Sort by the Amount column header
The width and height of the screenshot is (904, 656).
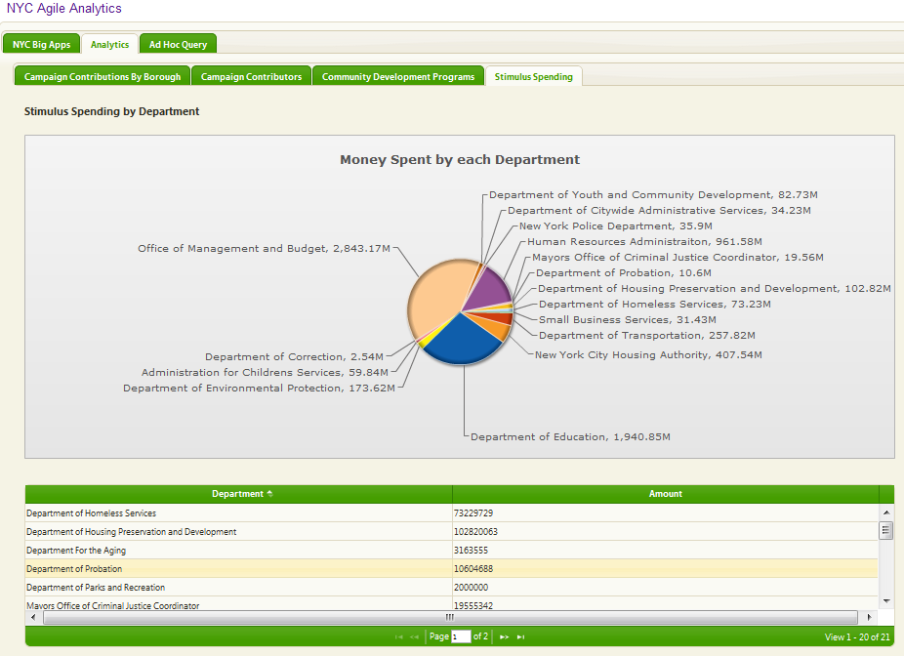[666, 494]
